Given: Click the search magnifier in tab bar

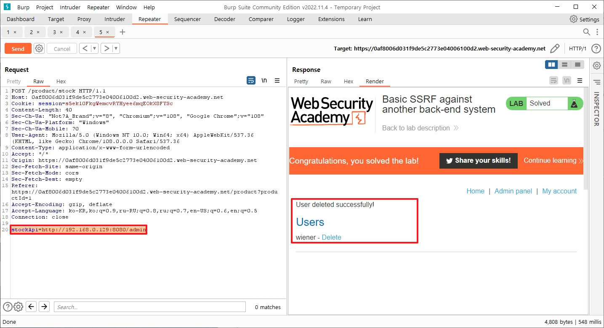Looking at the screenshot, I should [x=587, y=32].
